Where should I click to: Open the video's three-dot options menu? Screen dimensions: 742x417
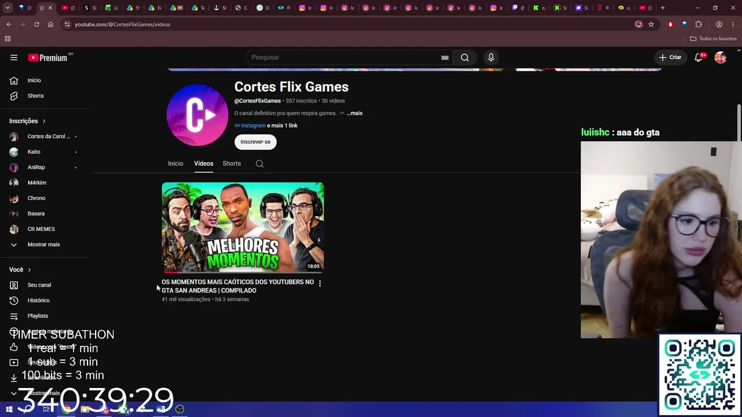[319, 283]
